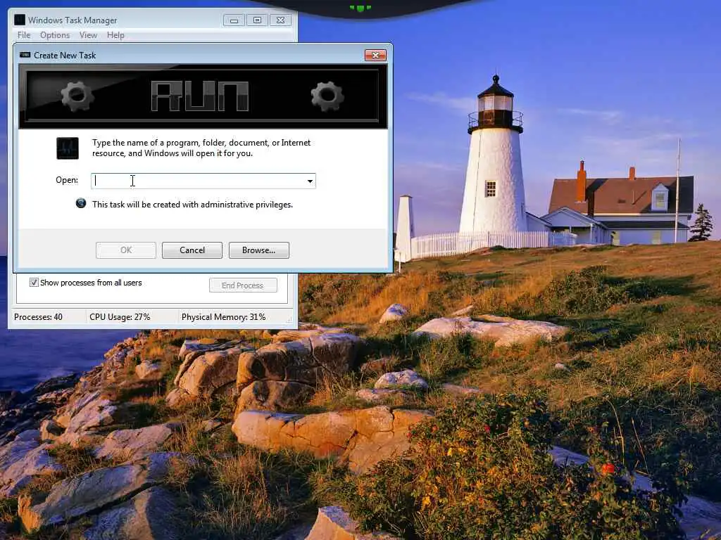Click Browse to locate a program
The width and height of the screenshot is (721, 540).
[x=259, y=250]
